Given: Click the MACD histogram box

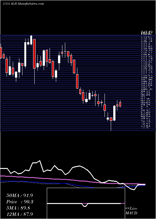Looking at the screenshot, I should (x=86, y=203).
